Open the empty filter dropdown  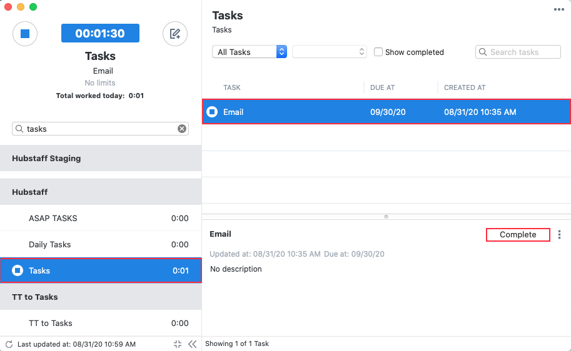pos(329,52)
